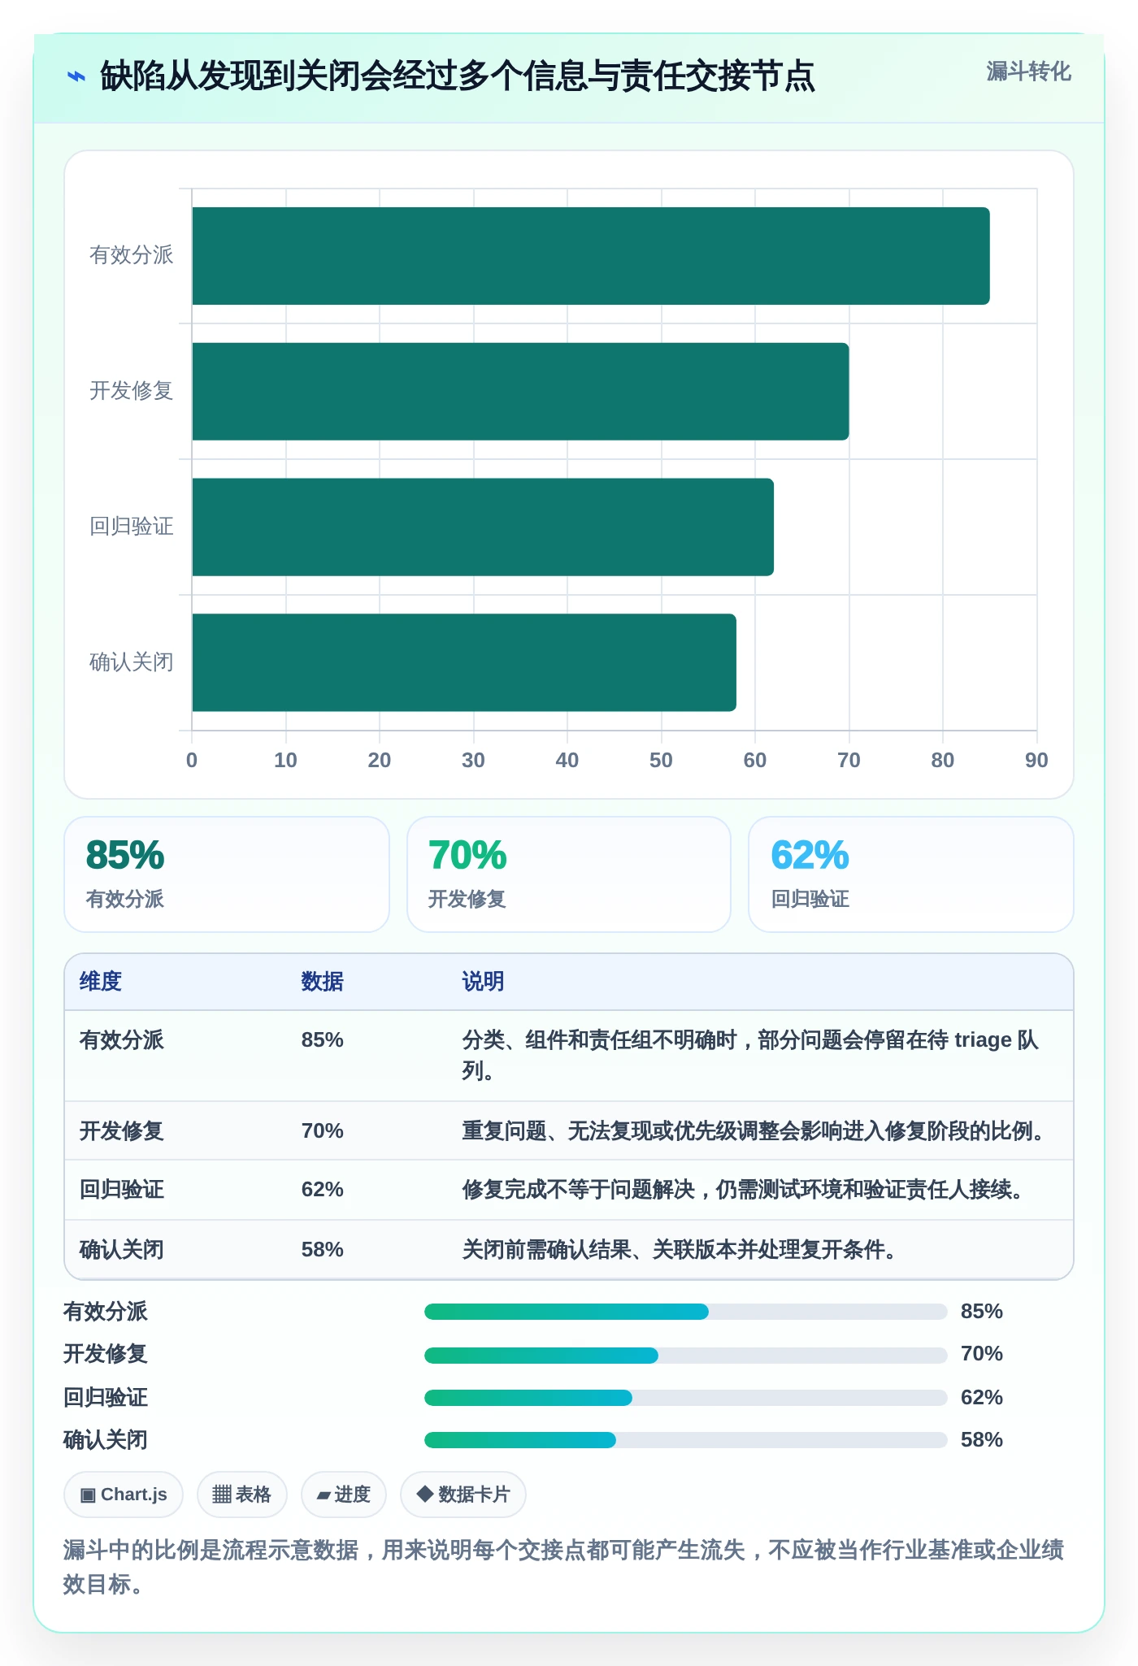The image size is (1138, 1666).
Task: Click the Chart.js tag chip
Action: pyautogui.click(x=124, y=1494)
